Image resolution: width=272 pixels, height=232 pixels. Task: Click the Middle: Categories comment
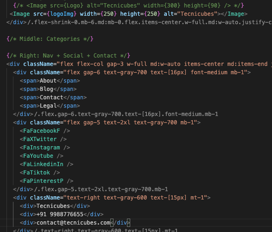pyautogui.click(x=50, y=39)
